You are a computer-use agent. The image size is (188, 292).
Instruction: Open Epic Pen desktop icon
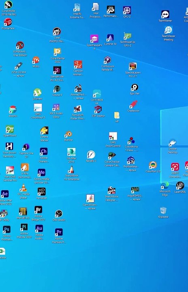pos(135,88)
